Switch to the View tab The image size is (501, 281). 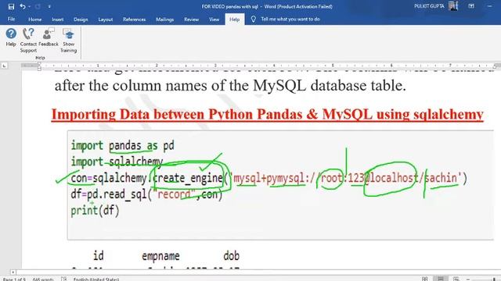click(214, 20)
